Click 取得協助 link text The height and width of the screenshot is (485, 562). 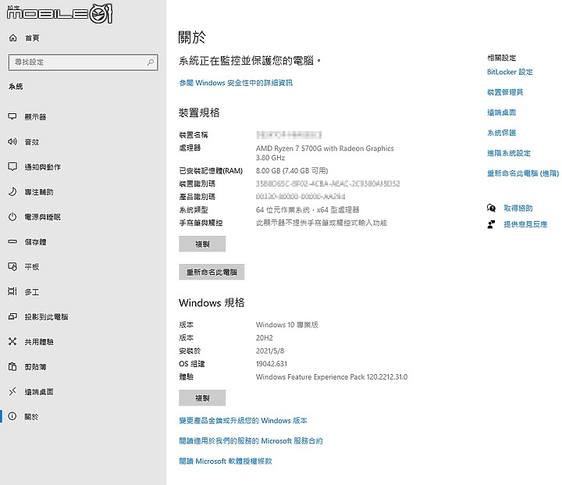[518, 208]
